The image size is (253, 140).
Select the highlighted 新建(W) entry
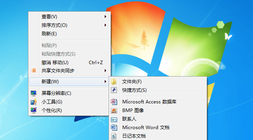coord(69,82)
